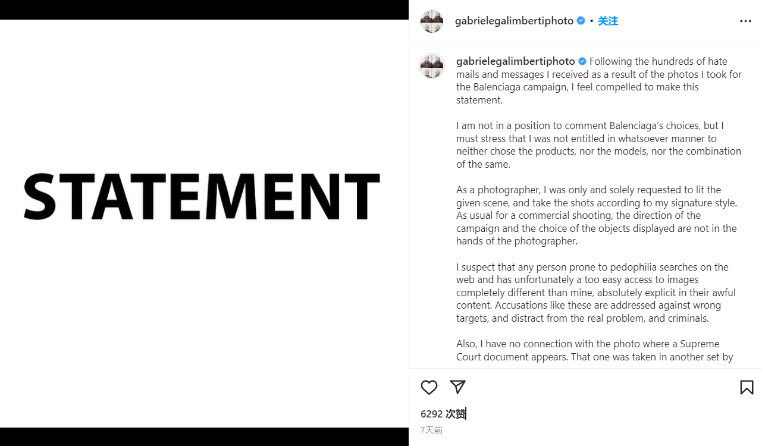Open the gabrielegalimbertiphoto header username link
This screenshot has width=762, height=446.
[514, 21]
